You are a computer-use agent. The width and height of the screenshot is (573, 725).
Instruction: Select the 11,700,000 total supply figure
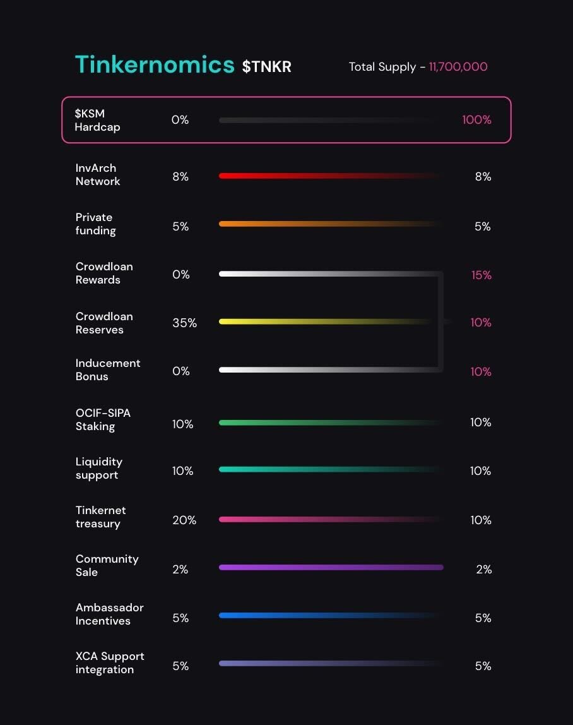coord(458,66)
